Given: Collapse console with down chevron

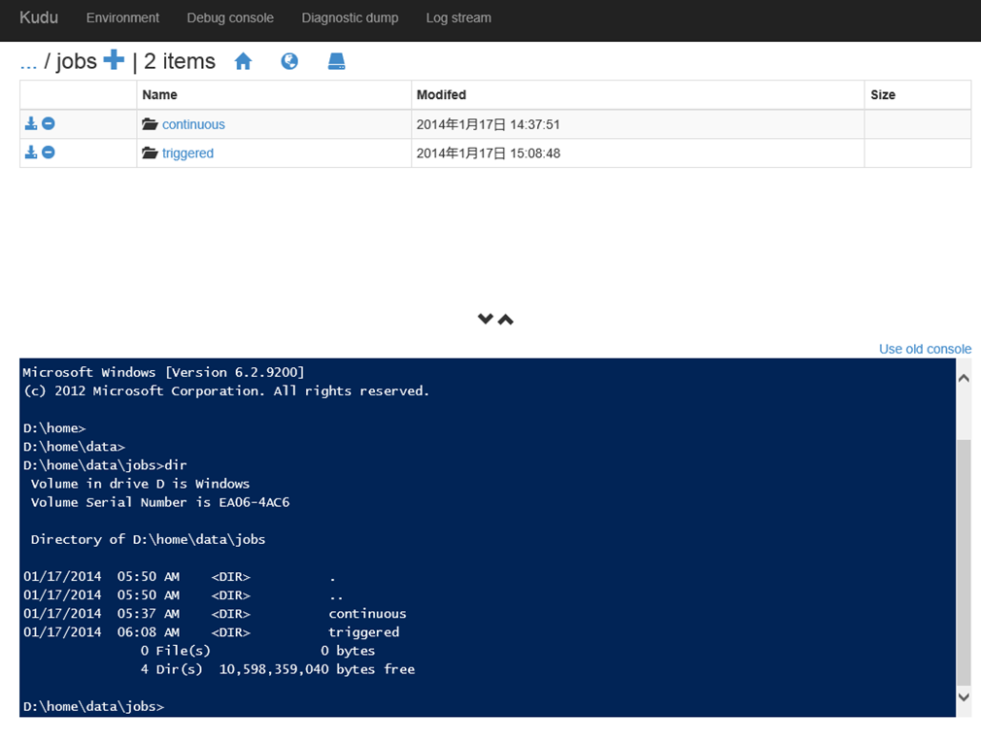Looking at the screenshot, I should point(486,319).
